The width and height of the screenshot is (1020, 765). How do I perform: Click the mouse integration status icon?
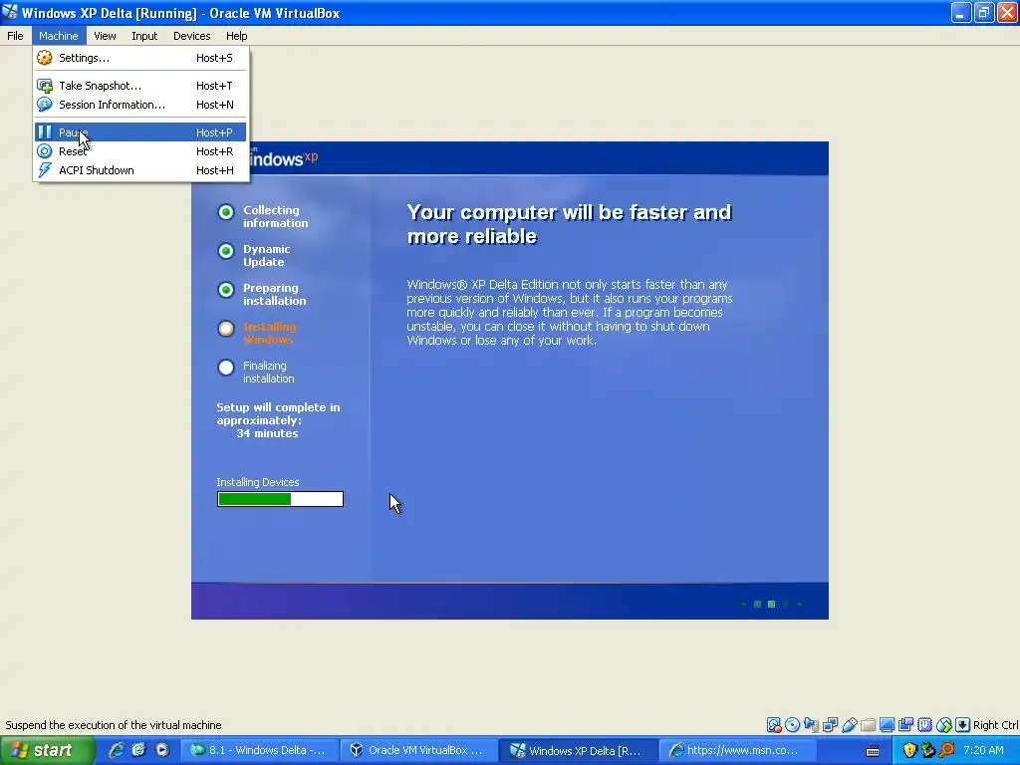coord(944,725)
